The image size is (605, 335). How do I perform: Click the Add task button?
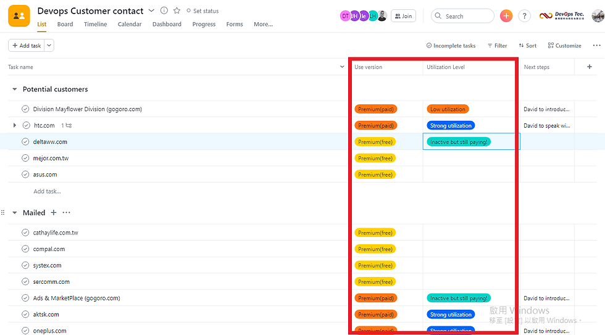pos(26,46)
